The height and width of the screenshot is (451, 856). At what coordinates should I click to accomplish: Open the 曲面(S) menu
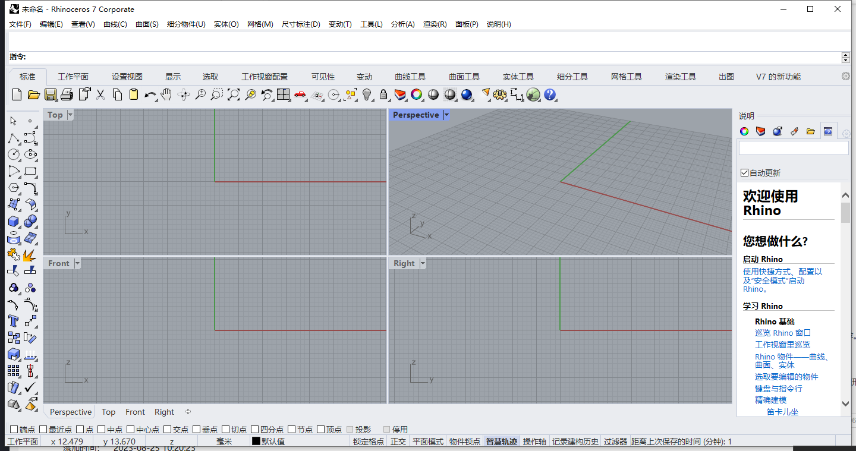147,24
